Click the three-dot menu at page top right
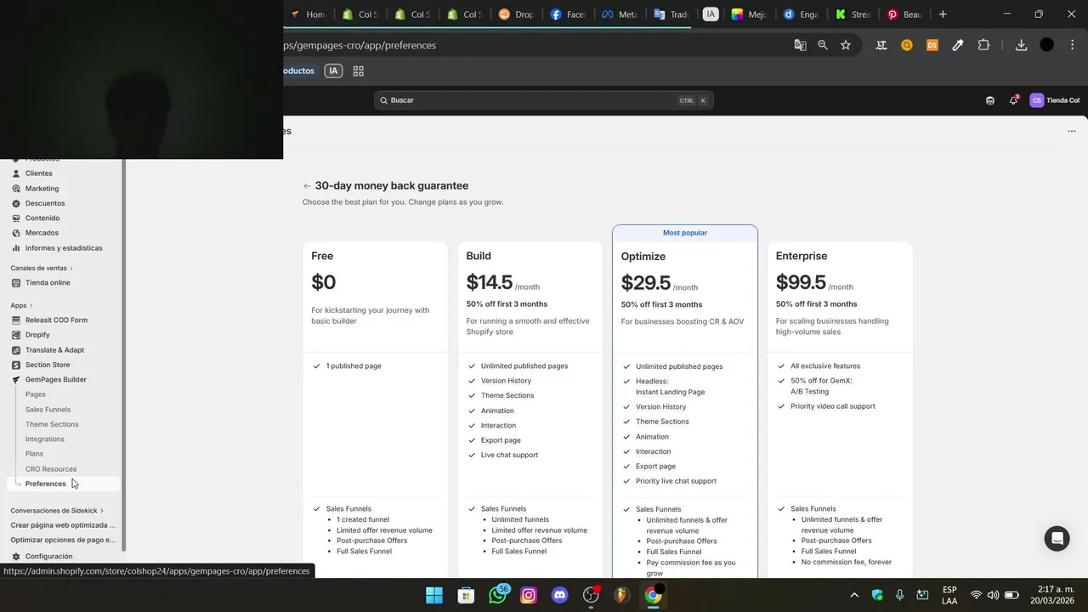 coord(1072,131)
